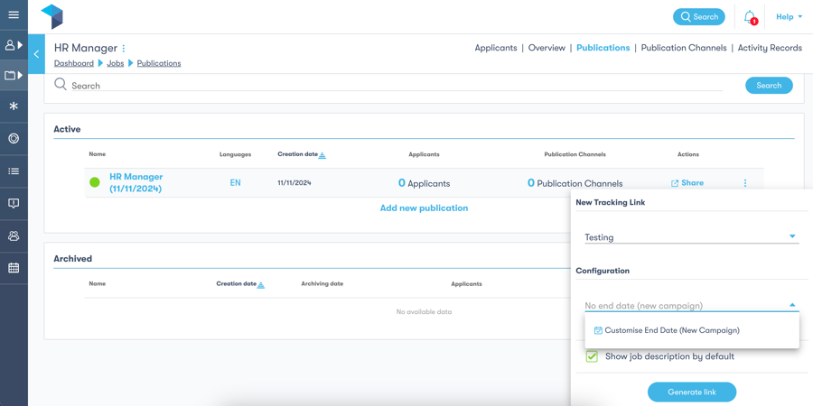Screen dimensions: 813x406
Task: Open the Testing tracking link dropdown
Action: click(x=692, y=237)
